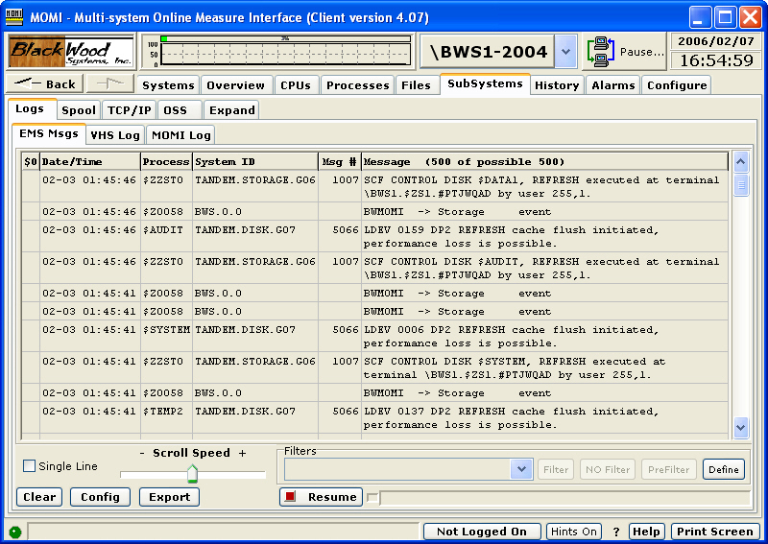
Task: Click the message list scrollbar down arrow
Action: click(x=740, y=428)
